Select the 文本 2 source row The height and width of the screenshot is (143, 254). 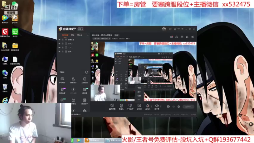coord(74,44)
